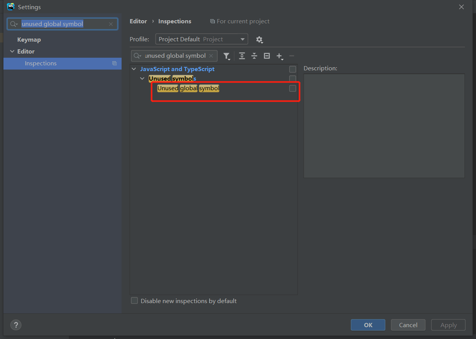Clear the settings sidebar search text

pos(111,24)
